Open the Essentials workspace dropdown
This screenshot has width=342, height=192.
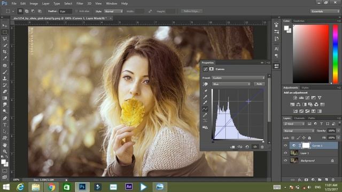point(325,11)
